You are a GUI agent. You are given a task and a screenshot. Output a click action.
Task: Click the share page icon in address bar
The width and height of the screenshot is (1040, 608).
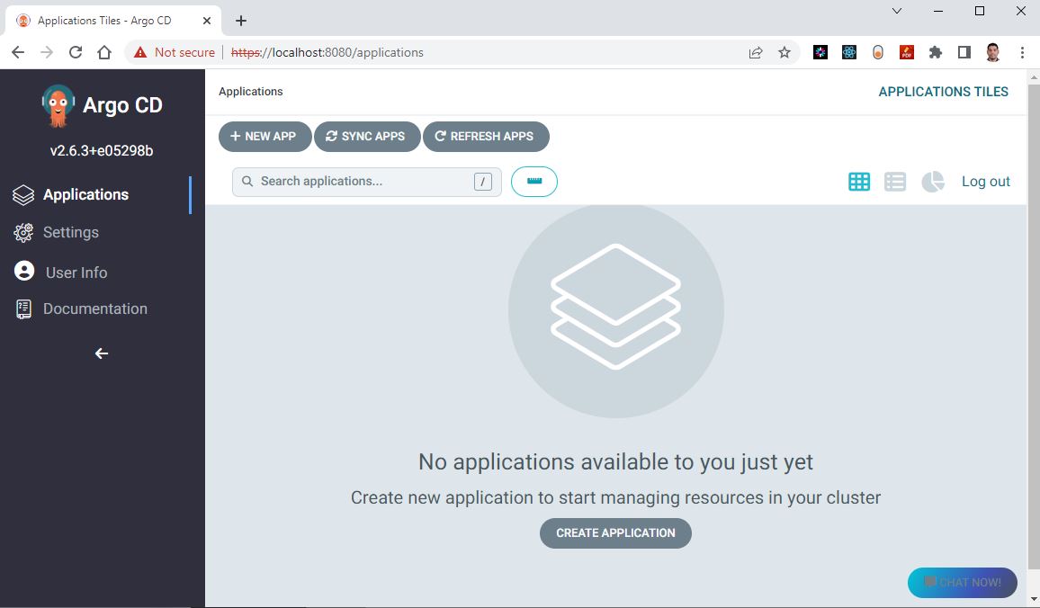pyautogui.click(x=756, y=52)
